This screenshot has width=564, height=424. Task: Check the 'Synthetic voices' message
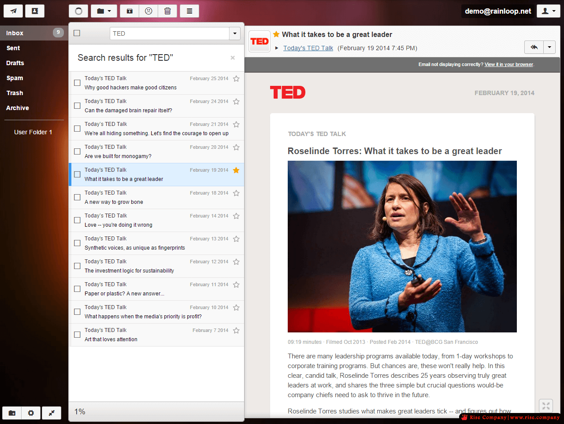pyautogui.click(x=77, y=243)
